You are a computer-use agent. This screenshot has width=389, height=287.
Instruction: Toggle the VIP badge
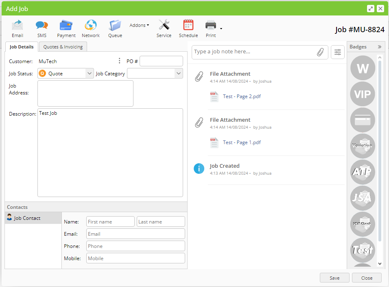363,94
